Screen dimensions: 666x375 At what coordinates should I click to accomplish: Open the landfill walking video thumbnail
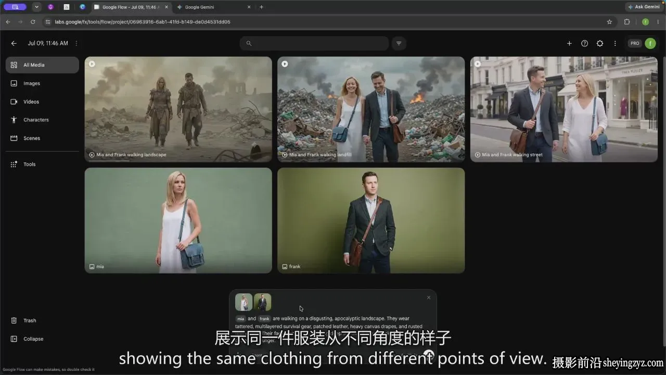pos(371,109)
